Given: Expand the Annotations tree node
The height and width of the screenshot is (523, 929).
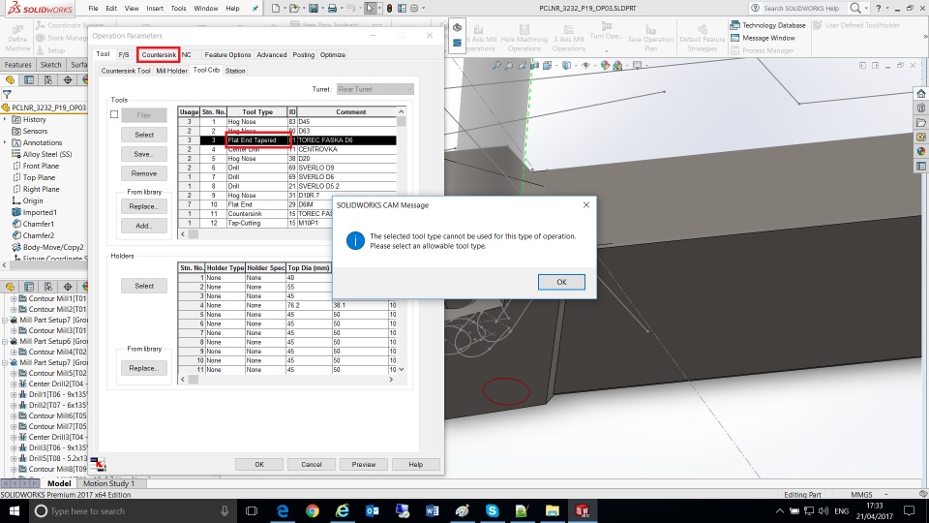Looking at the screenshot, I should (6, 142).
